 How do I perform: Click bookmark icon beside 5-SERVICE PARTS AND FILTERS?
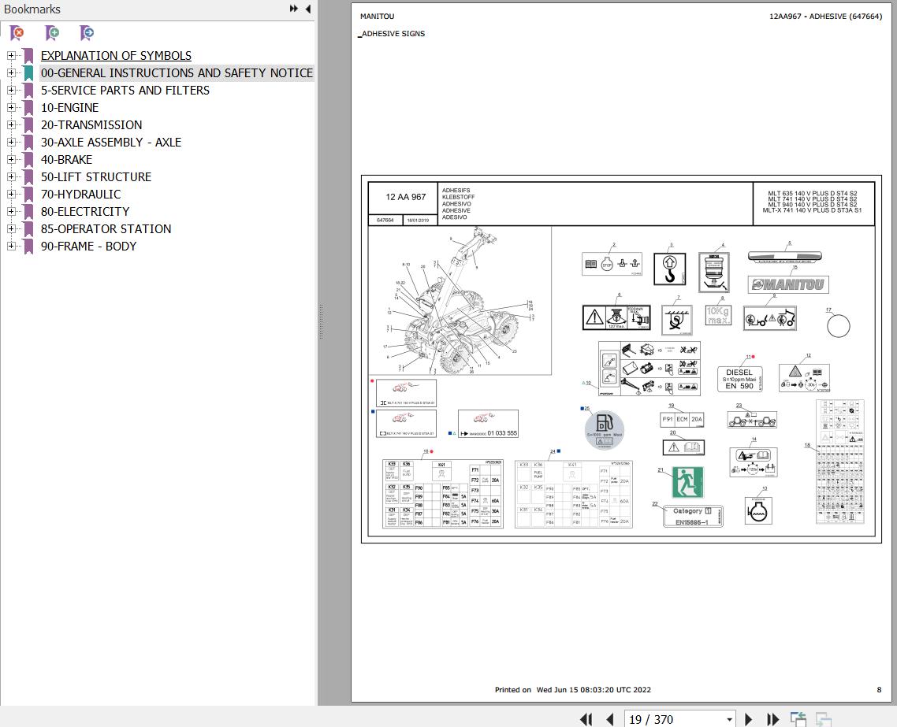(x=28, y=91)
